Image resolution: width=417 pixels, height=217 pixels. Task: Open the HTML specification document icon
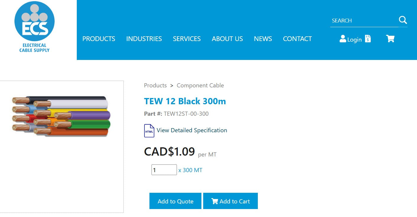pos(149,130)
